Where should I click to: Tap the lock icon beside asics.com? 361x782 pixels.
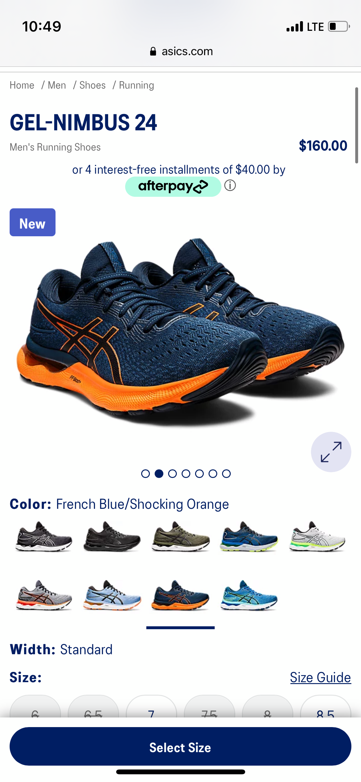(x=153, y=51)
